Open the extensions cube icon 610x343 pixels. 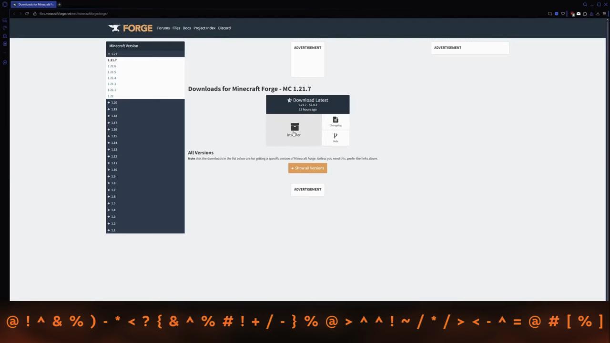tap(585, 14)
